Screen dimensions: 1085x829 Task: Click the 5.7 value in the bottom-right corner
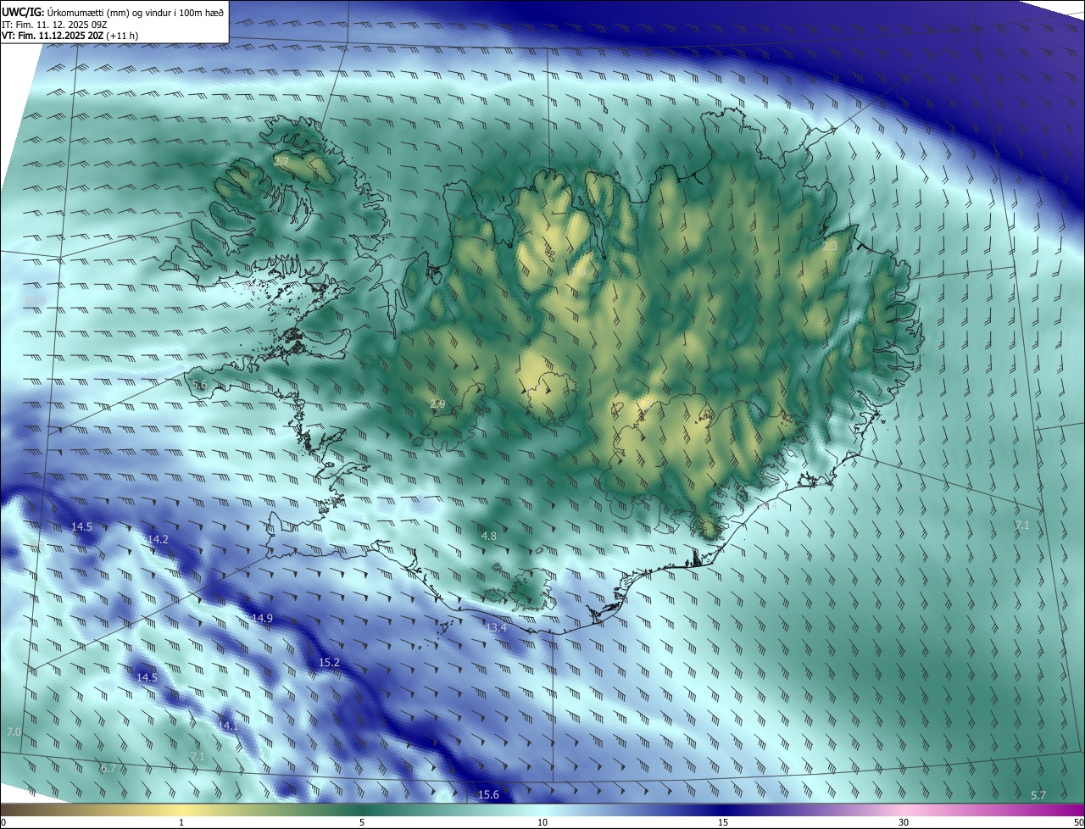coord(1038,795)
